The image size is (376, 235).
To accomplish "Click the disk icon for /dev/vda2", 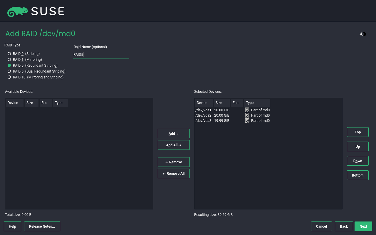I will 247,115.
